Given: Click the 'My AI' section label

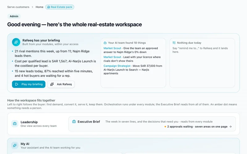Looking at the screenshot, I should pos(25,144).
